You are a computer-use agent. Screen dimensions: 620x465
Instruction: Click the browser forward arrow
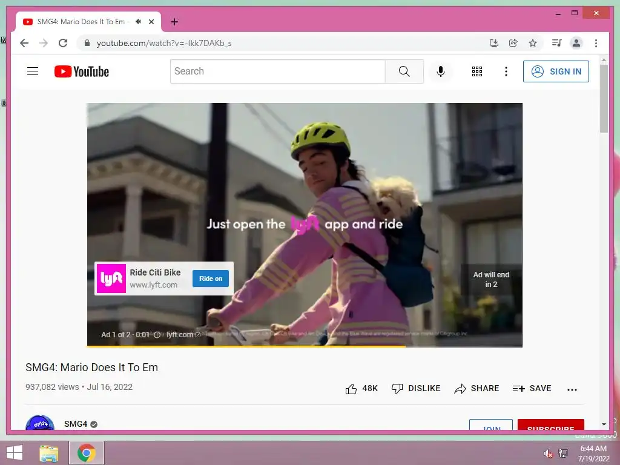44,43
